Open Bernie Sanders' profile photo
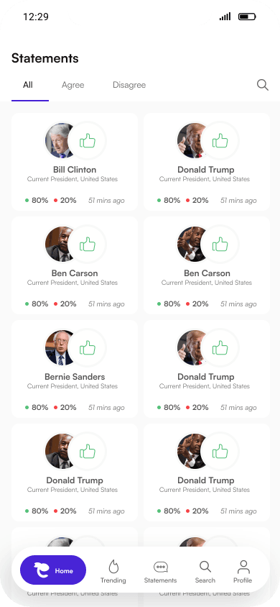 click(59, 348)
